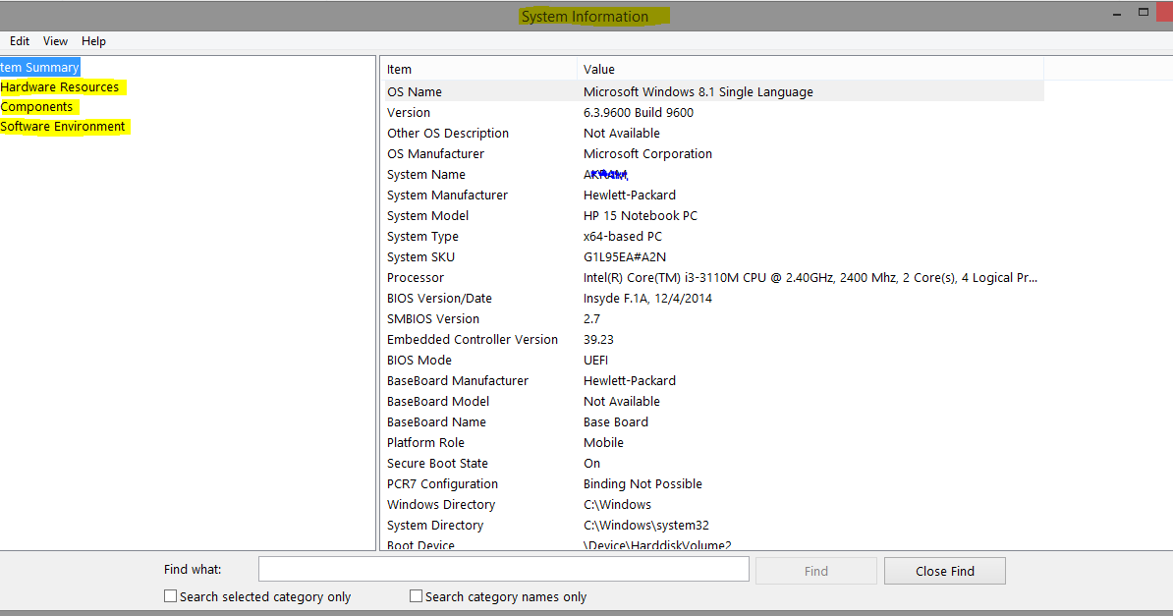Click the value HP 15 Notebook PC

pos(641,215)
